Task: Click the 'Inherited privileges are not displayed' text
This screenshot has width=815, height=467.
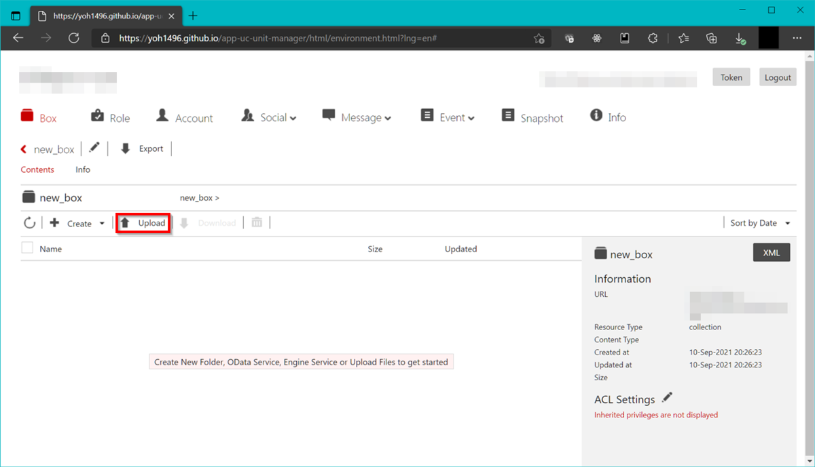Action: (x=656, y=415)
